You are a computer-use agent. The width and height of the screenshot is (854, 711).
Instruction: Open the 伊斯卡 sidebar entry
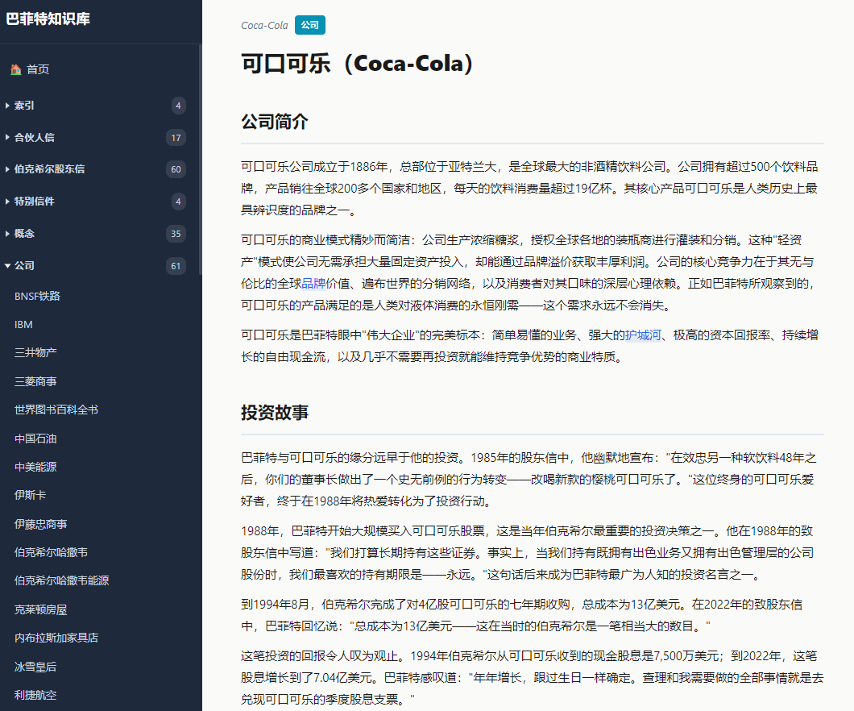click(30, 495)
